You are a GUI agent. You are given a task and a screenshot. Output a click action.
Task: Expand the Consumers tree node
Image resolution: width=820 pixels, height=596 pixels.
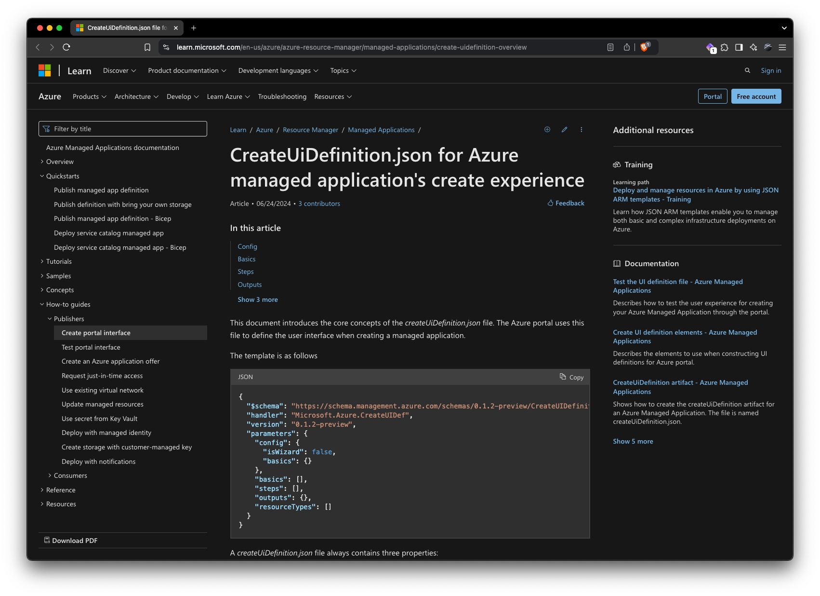click(50, 475)
